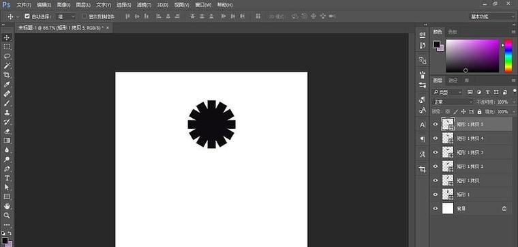Open the 填充 fill dropdown arrow
The image size is (518, 247).
pyautogui.click(x=513, y=112)
